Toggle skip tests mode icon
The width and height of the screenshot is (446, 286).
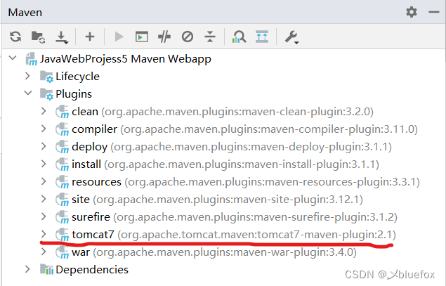coord(188,37)
